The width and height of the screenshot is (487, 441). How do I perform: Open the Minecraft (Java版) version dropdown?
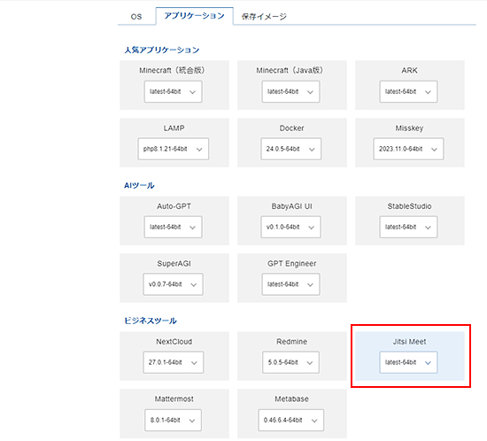tap(290, 91)
